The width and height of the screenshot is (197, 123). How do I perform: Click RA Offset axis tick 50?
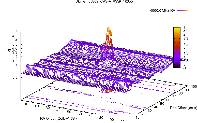click(69, 112)
